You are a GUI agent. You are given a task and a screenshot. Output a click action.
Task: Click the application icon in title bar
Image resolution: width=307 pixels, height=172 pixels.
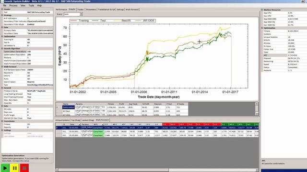(x=2, y=1)
